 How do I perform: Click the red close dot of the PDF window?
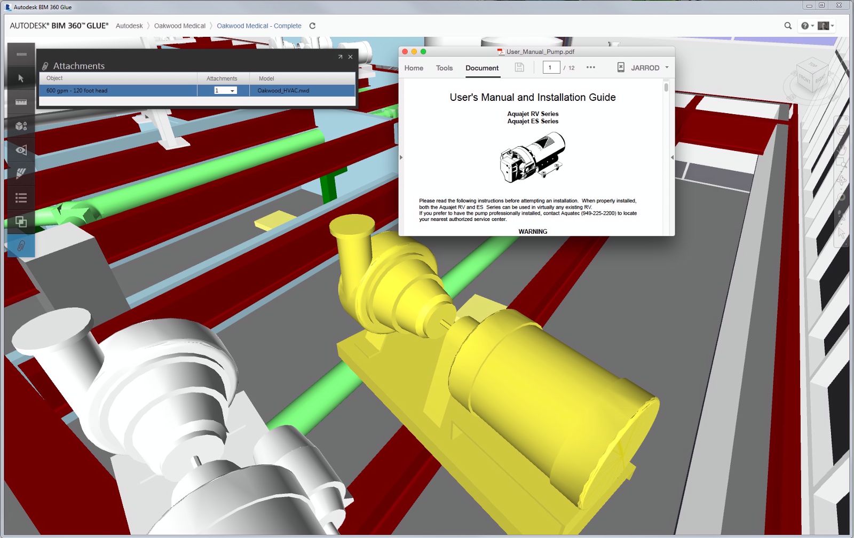tap(405, 52)
